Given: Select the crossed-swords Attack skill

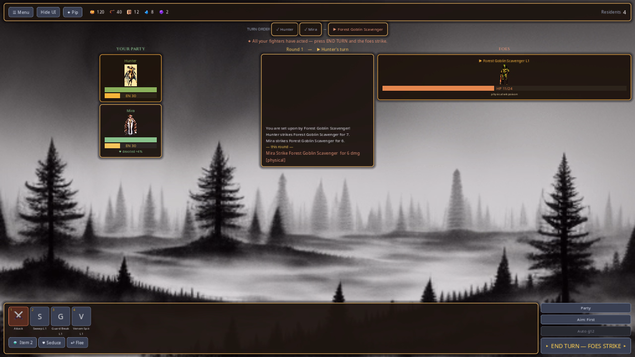Looking at the screenshot, I should pos(18,316).
